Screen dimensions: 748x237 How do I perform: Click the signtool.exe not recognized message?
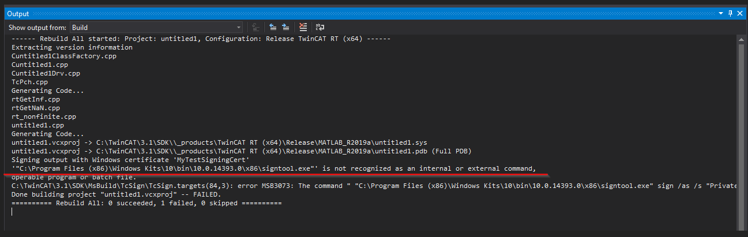coord(274,168)
